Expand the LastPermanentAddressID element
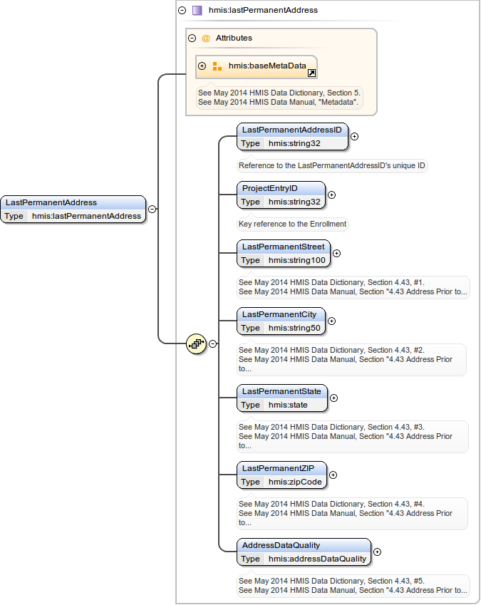The image size is (481, 605). 354,137
